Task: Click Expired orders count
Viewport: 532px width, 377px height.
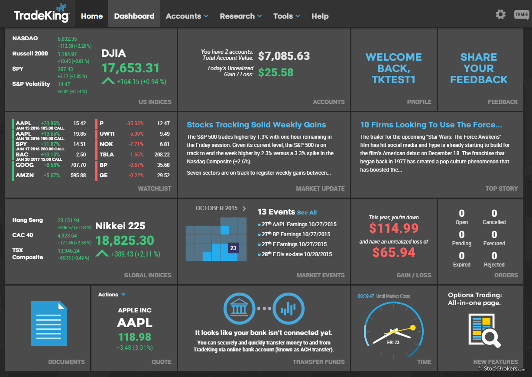Action: tap(462, 260)
